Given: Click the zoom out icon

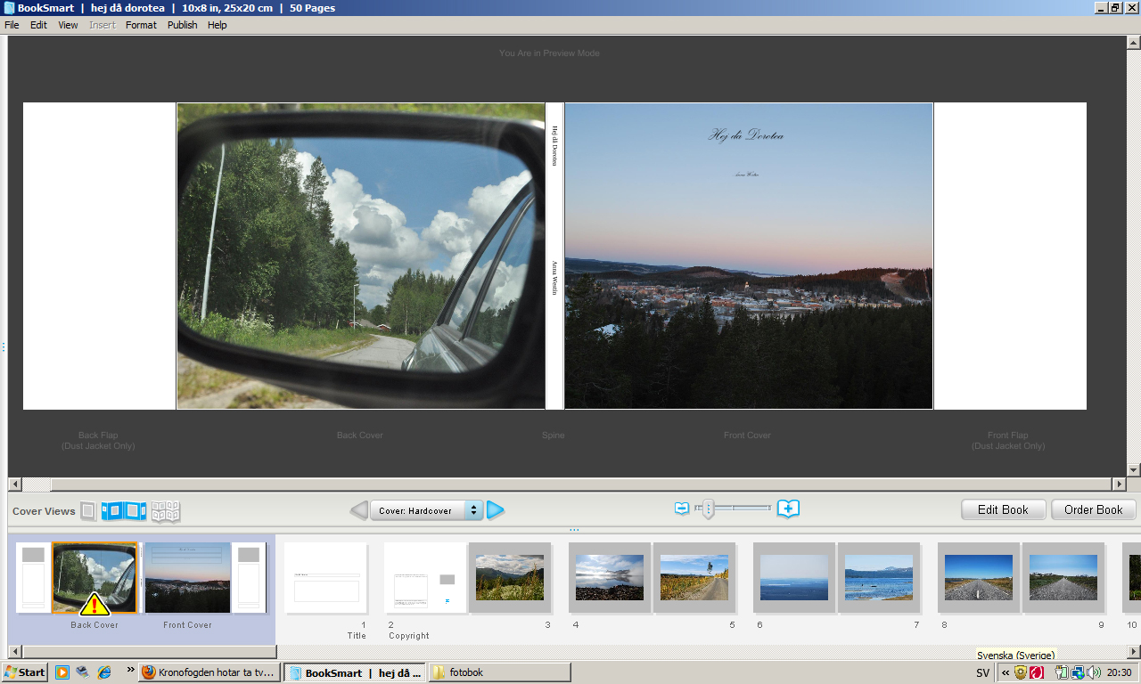Looking at the screenshot, I should click(x=682, y=509).
